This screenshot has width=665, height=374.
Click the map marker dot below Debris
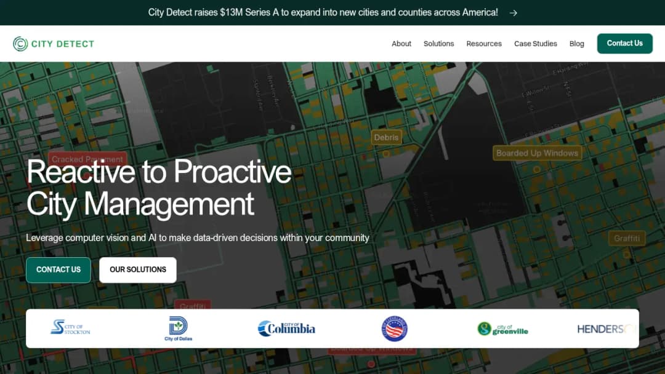tap(386, 154)
